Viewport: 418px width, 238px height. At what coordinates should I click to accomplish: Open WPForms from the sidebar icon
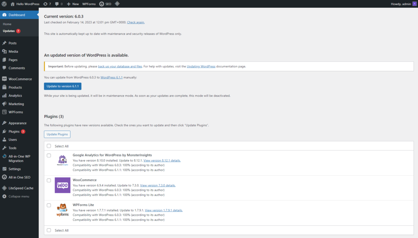coord(4,112)
